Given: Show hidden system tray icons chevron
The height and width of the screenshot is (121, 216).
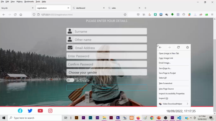Looking at the screenshot, I should pyautogui.click(x=191, y=118).
